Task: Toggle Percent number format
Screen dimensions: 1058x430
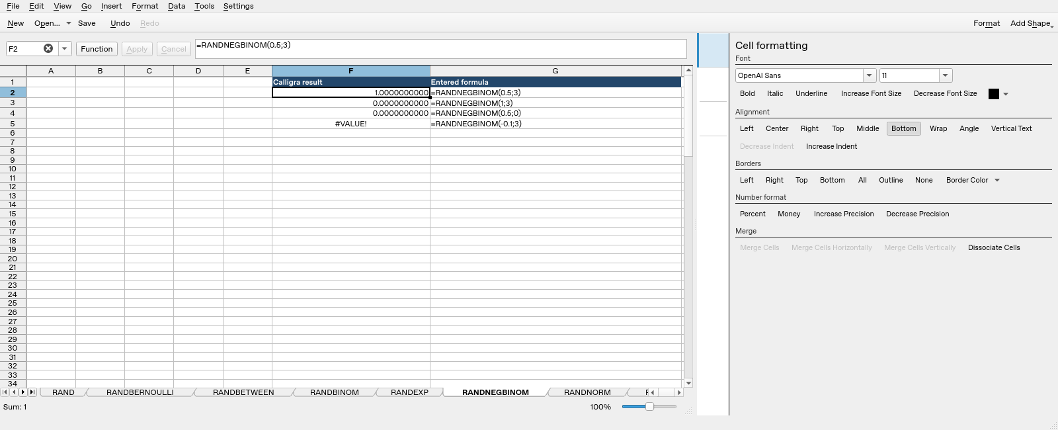Action: pos(753,214)
